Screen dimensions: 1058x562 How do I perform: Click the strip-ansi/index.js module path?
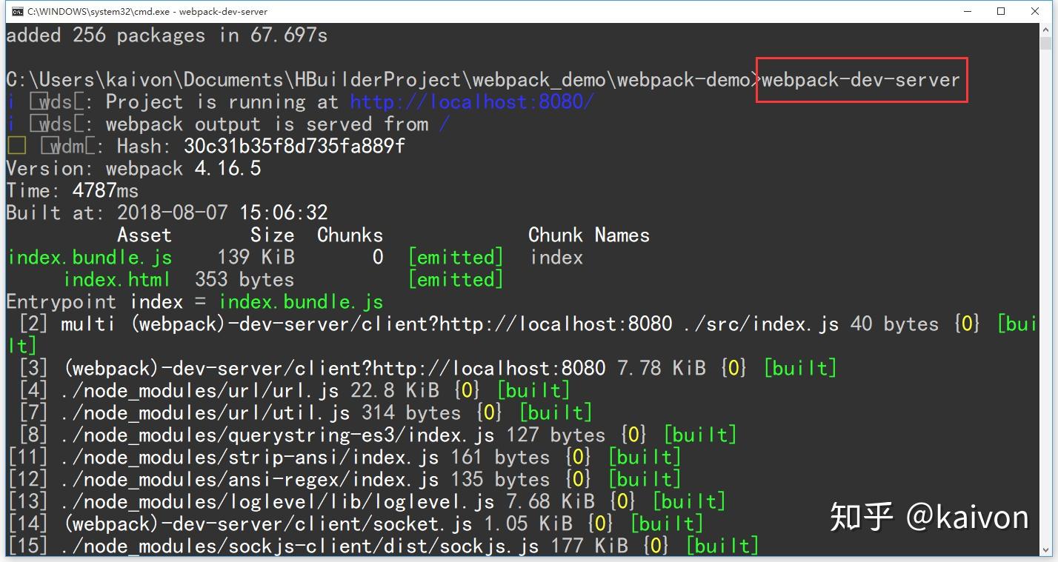[250, 457]
